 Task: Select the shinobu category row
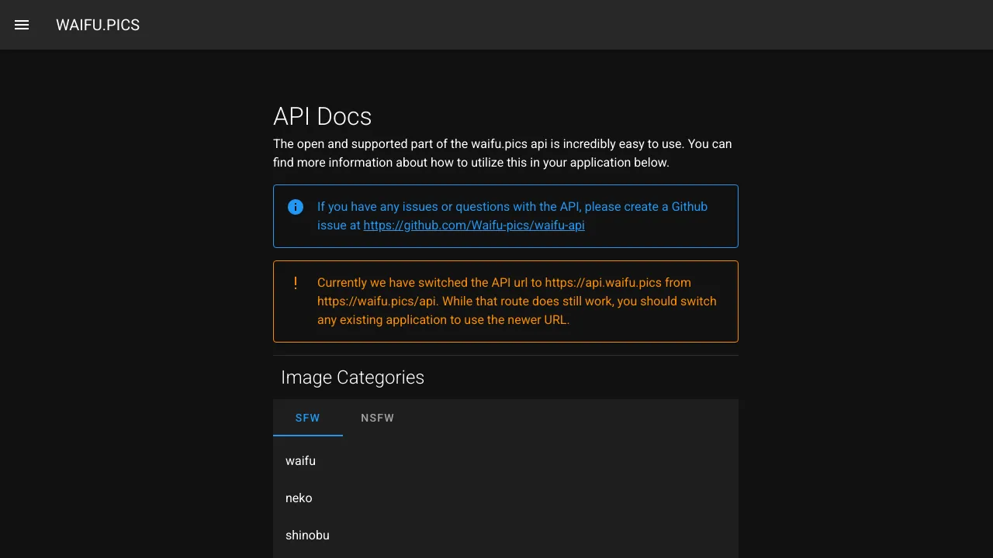tap(506, 536)
